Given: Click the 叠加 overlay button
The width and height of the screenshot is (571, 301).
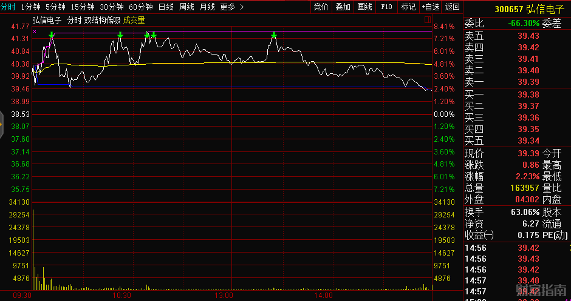Looking at the screenshot, I should (343, 7).
